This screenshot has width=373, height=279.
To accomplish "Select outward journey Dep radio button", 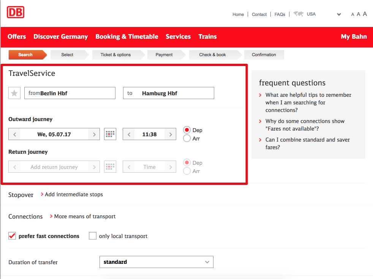I will click(187, 130).
